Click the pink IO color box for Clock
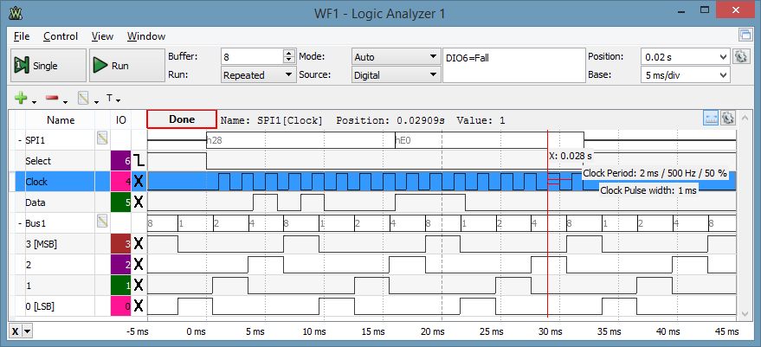The image size is (761, 347). [121, 182]
